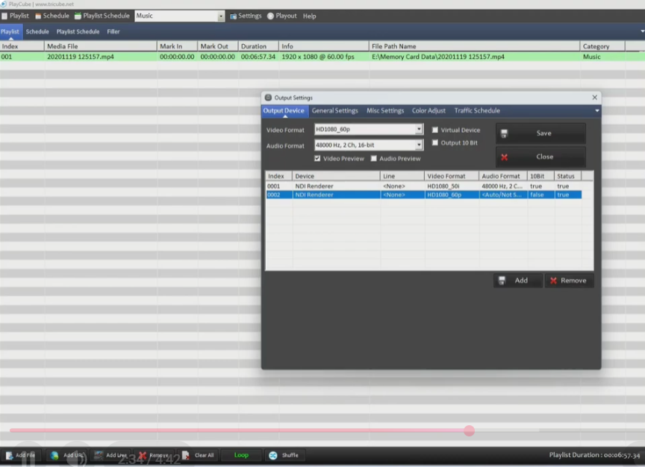The image size is (645, 467).
Task: Click the Clear All icon button
Action: tap(186, 455)
